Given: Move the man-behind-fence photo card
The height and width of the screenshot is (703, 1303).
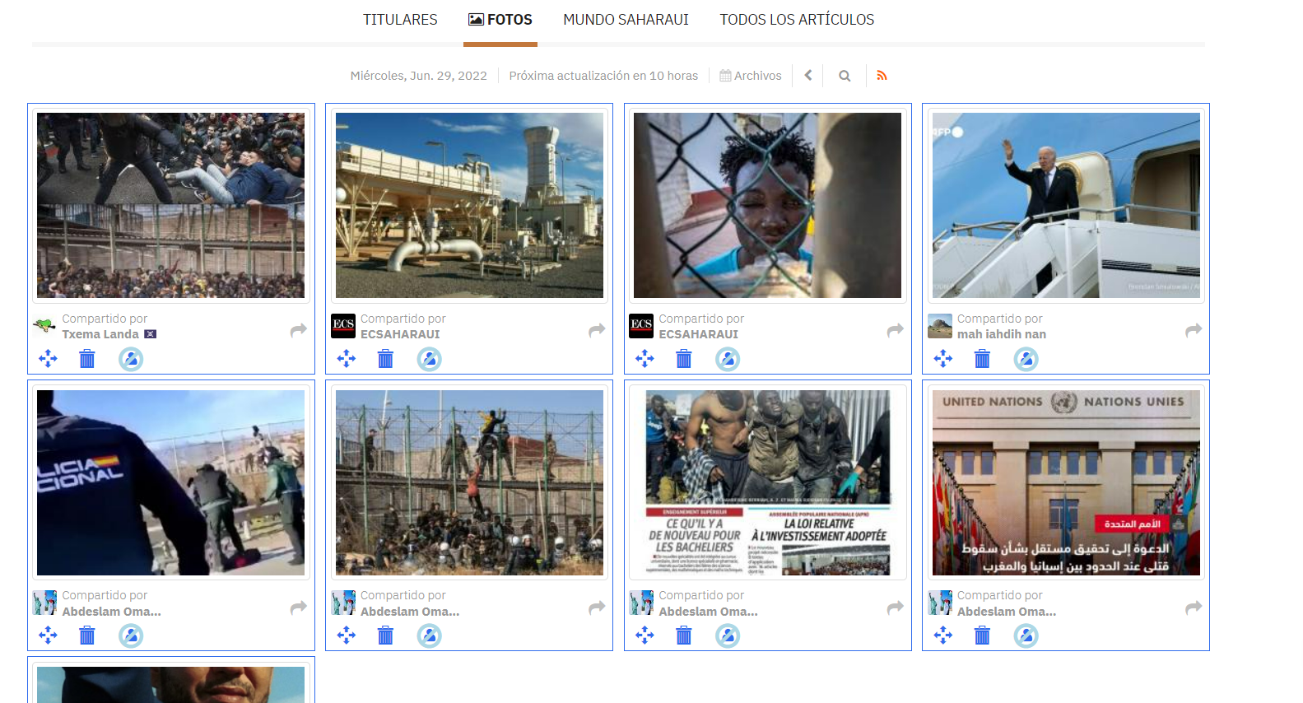Looking at the screenshot, I should (645, 358).
